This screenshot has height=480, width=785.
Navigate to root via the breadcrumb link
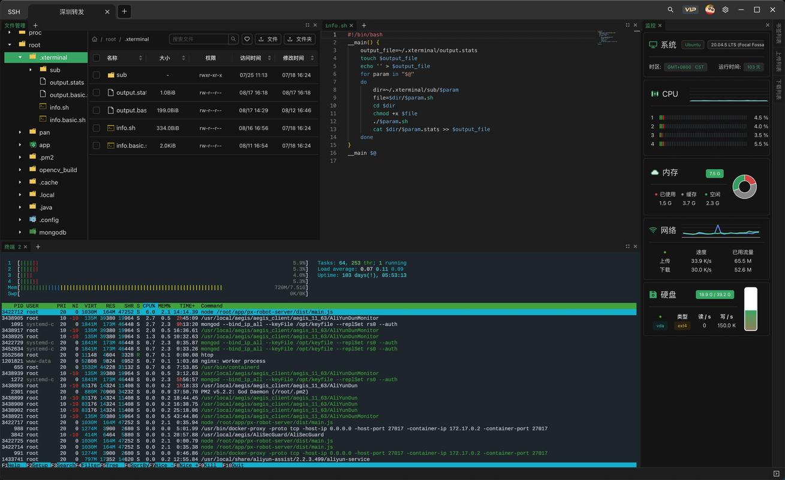point(110,38)
